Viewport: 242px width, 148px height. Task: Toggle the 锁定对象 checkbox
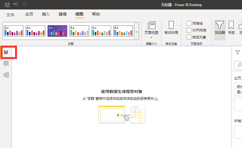pyautogui.click(x=189, y=37)
